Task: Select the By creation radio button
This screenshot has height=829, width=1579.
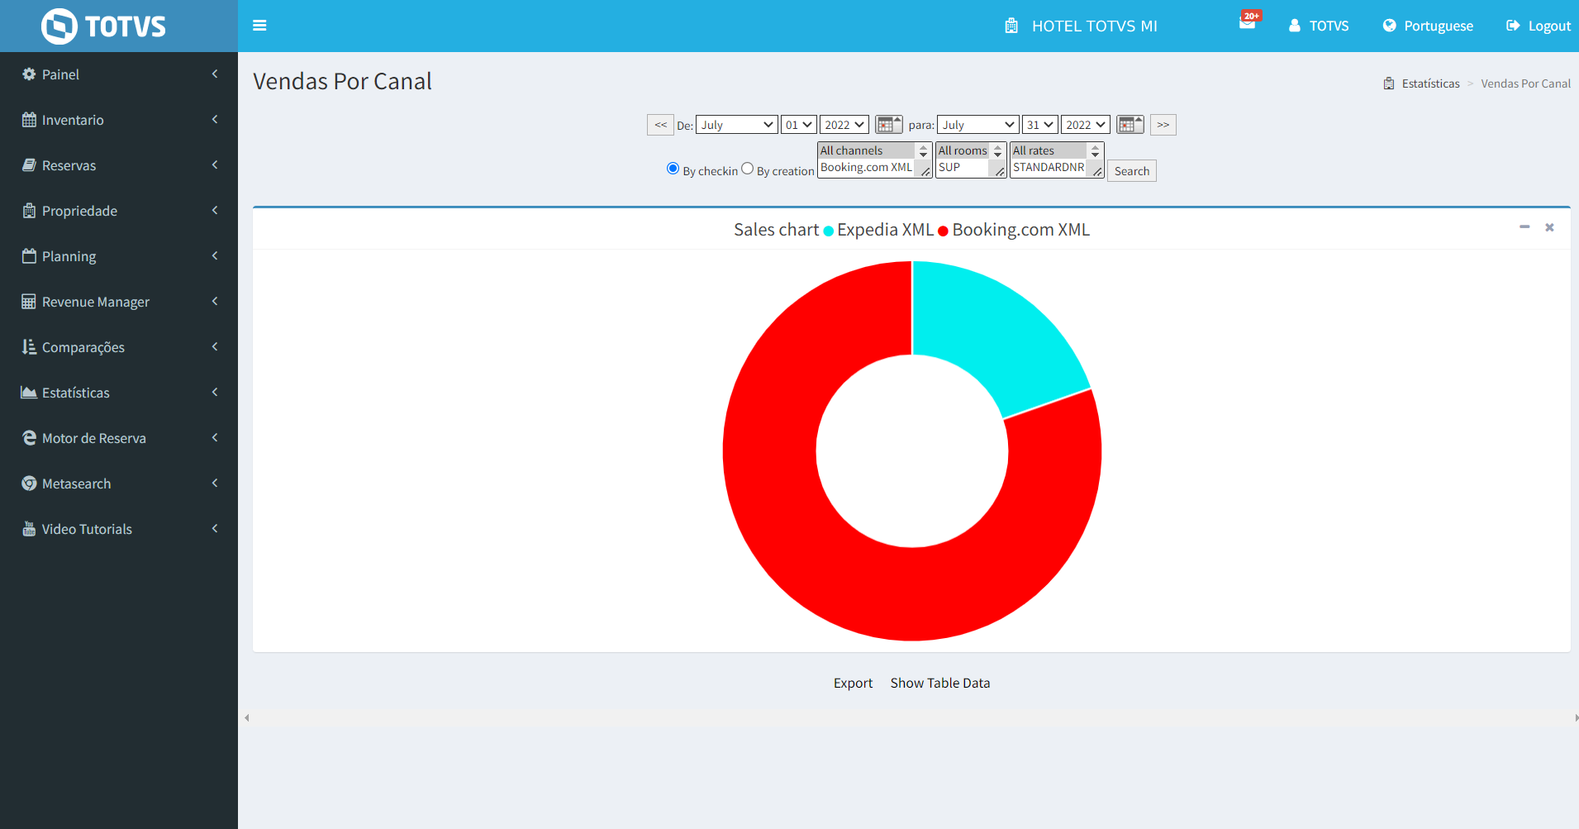Action: (x=748, y=169)
